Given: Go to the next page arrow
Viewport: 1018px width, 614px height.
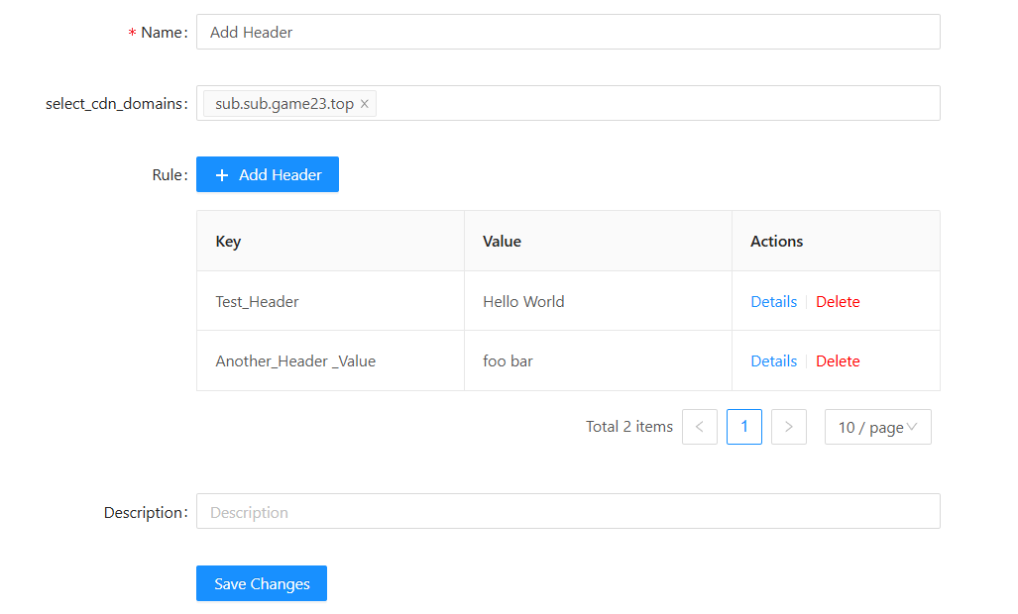Looking at the screenshot, I should click(789, 427).
